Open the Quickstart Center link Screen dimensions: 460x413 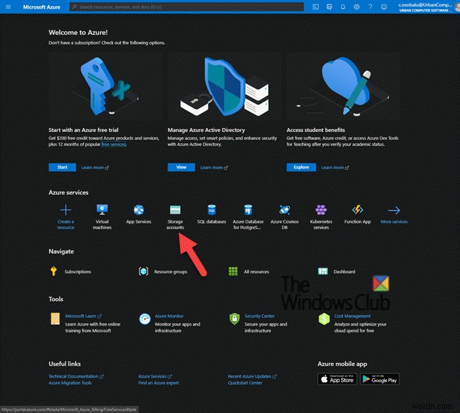point(245,383)
